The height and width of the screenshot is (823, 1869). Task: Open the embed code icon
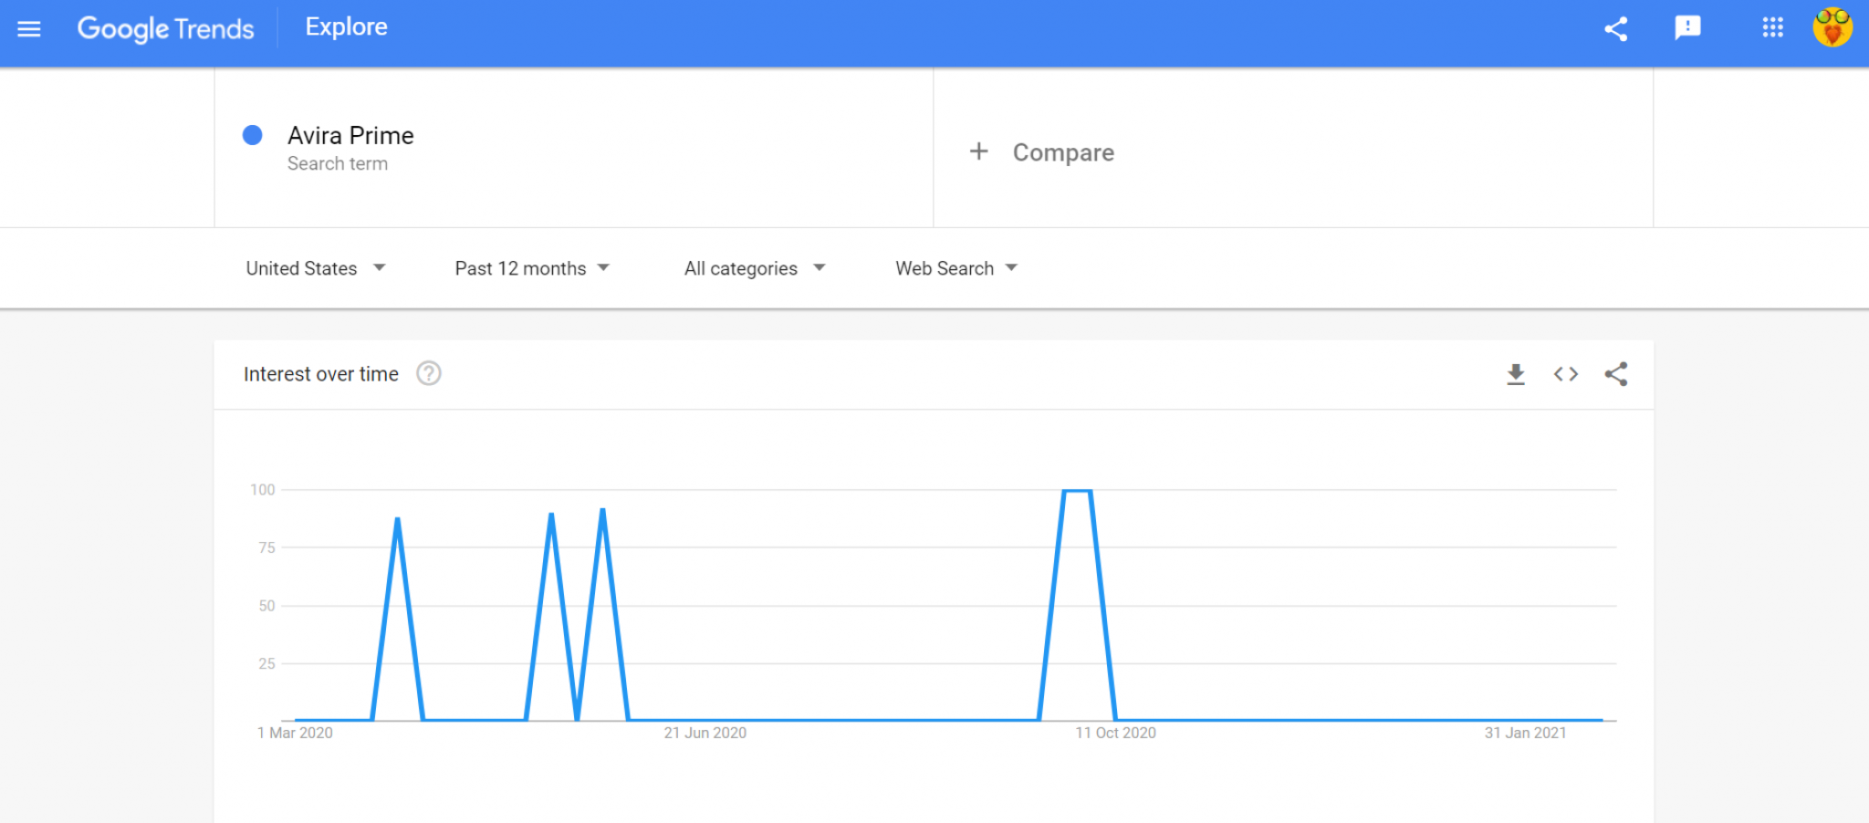pyautogui.click(x=1566, y=374)
